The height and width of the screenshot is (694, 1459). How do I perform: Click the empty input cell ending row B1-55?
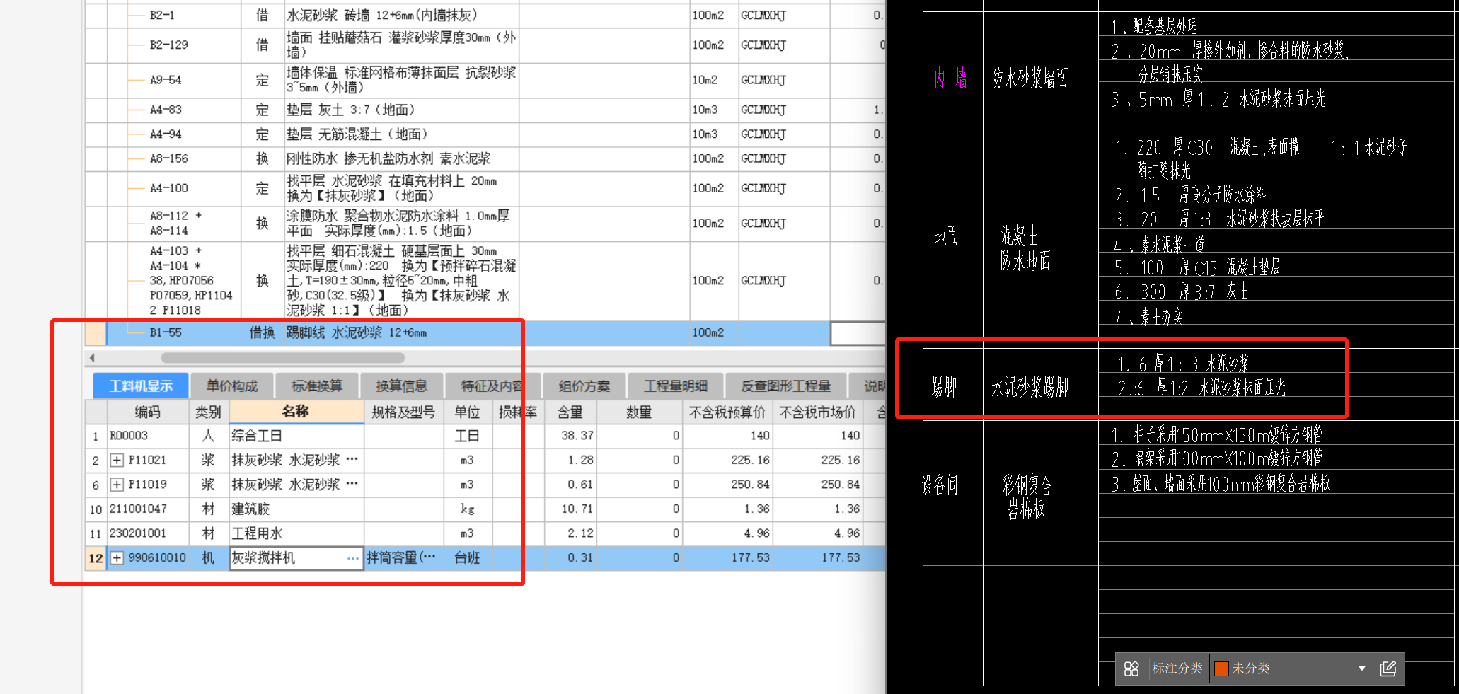coord(858,333)
